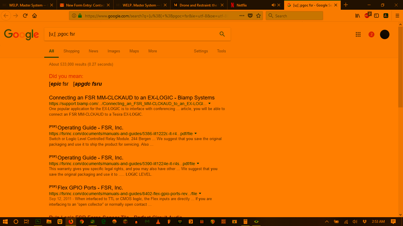Viewport: 403px width, 226px height.
Task: Open the Action Center notifications
Action: click(393, 222)
